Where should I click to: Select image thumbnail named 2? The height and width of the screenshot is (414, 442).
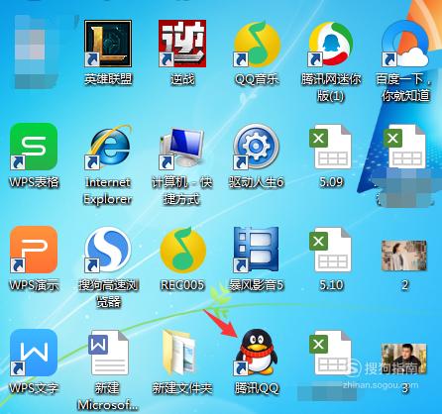[404, 256]
